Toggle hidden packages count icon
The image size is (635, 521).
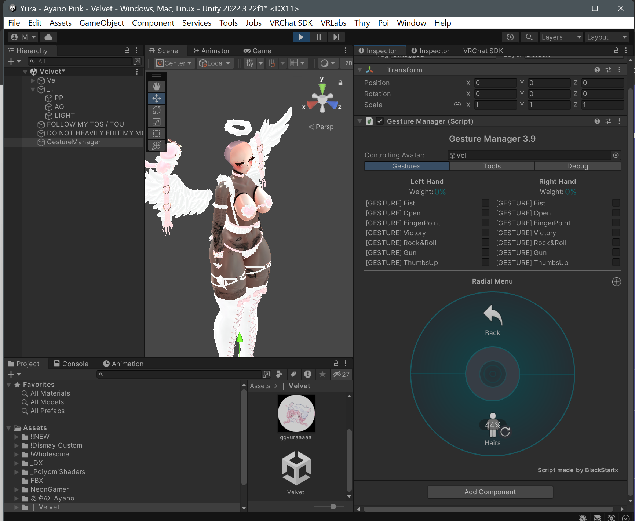[341, 374]
